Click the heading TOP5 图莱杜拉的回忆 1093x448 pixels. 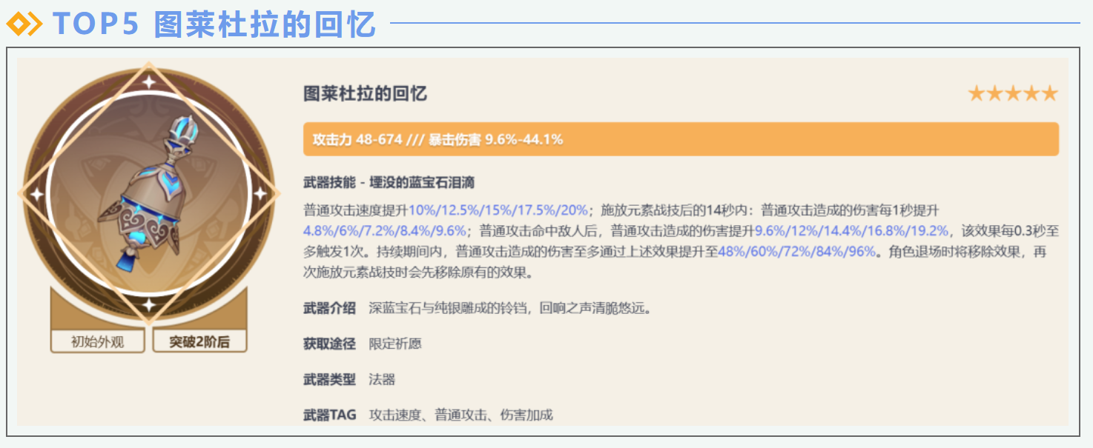214,24
